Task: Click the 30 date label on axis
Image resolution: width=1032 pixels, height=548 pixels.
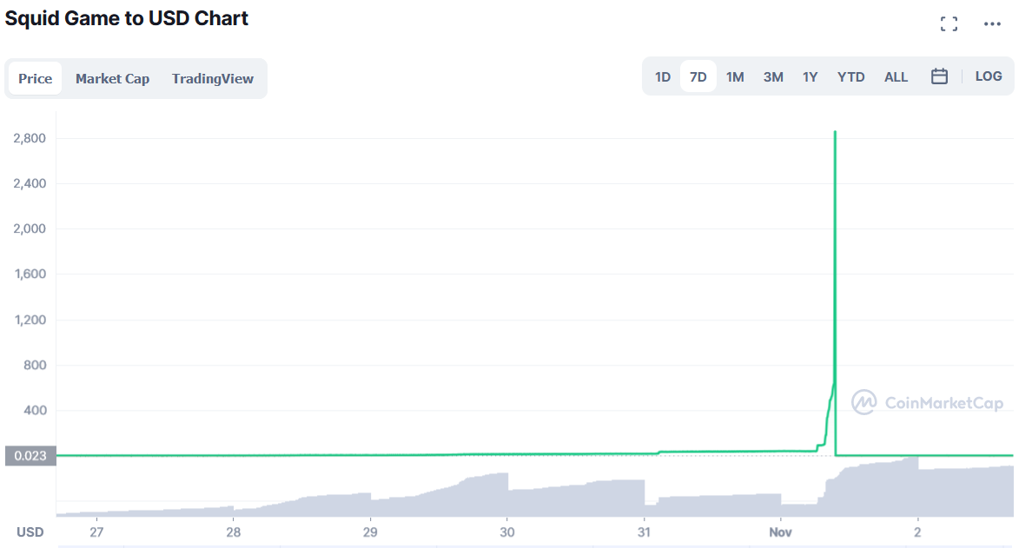Action: pos(507,531)
